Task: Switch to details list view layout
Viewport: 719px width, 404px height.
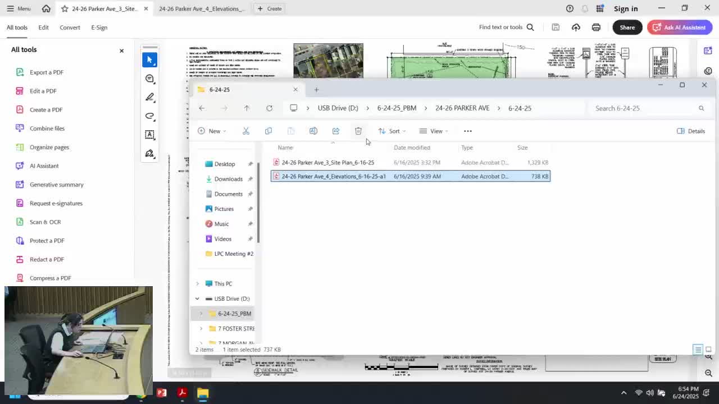Action: (x=698, y=350)
